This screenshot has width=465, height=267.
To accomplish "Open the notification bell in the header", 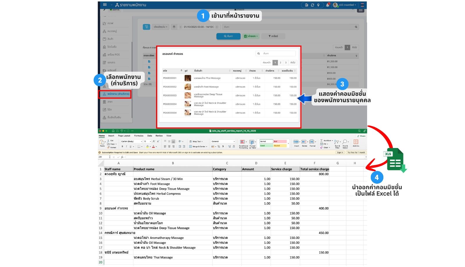I will click(328, 5).
